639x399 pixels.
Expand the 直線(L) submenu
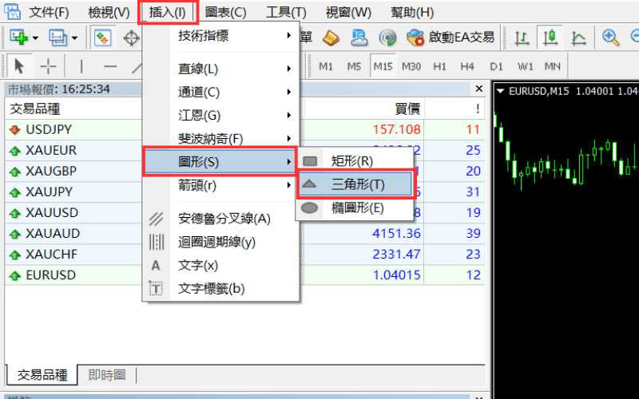(x=221, y=69)
